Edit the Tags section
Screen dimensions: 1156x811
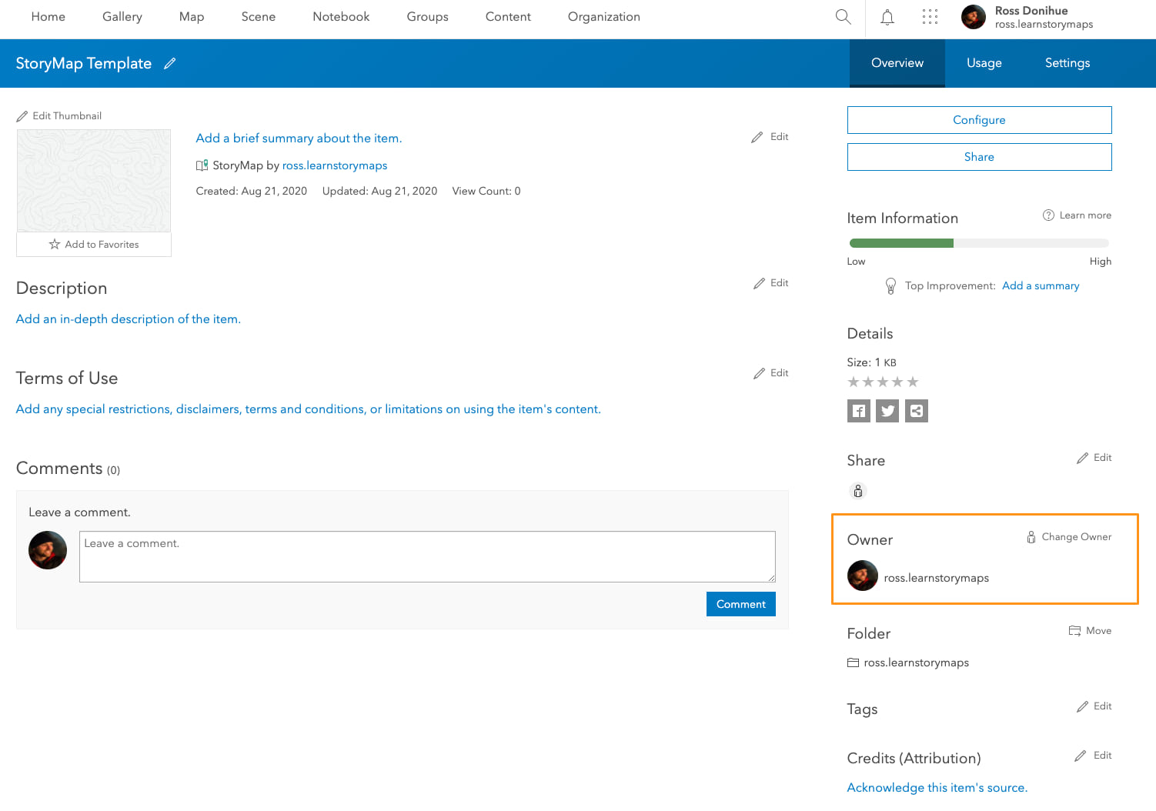coord(1094,706)
